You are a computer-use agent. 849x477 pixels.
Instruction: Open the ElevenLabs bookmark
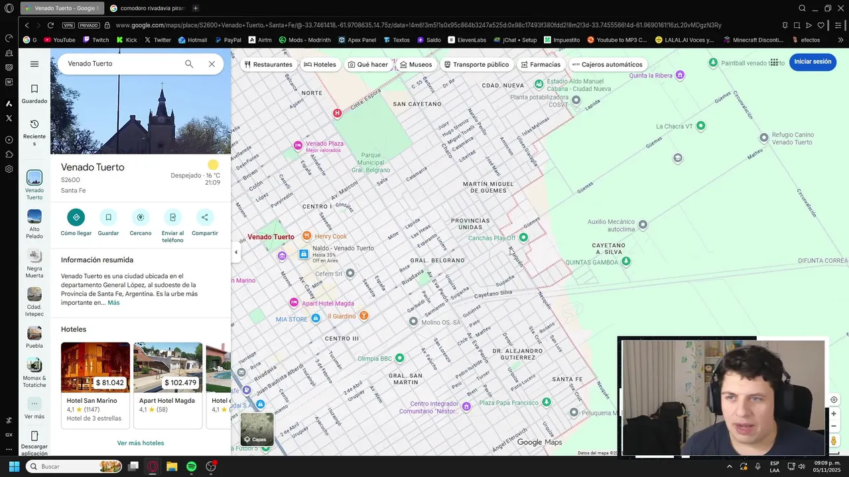pyautogui.click(x=467, y=40)
